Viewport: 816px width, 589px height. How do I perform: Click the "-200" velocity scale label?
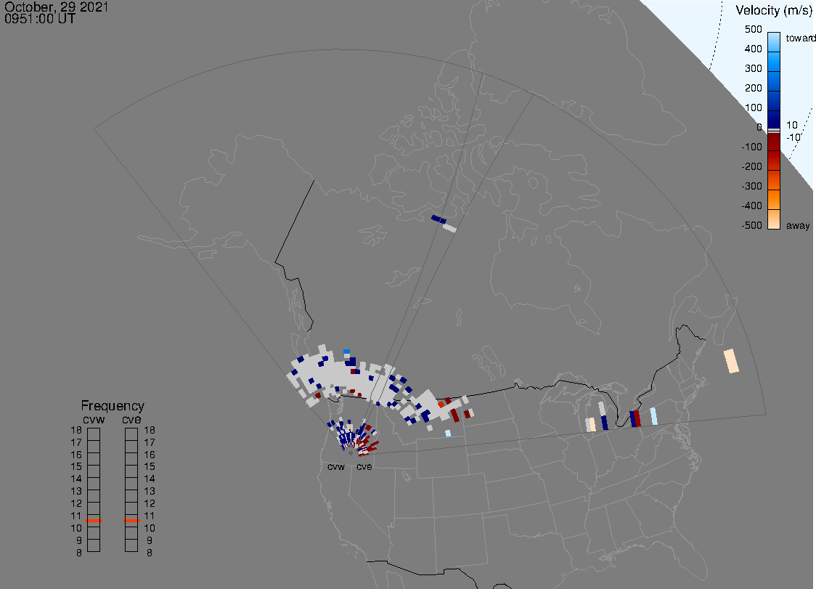[x=751, y=166]
